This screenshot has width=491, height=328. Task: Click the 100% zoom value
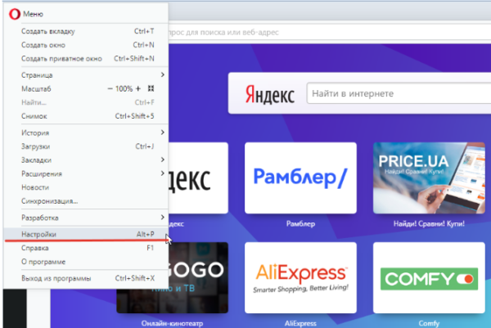pos(124,89)
